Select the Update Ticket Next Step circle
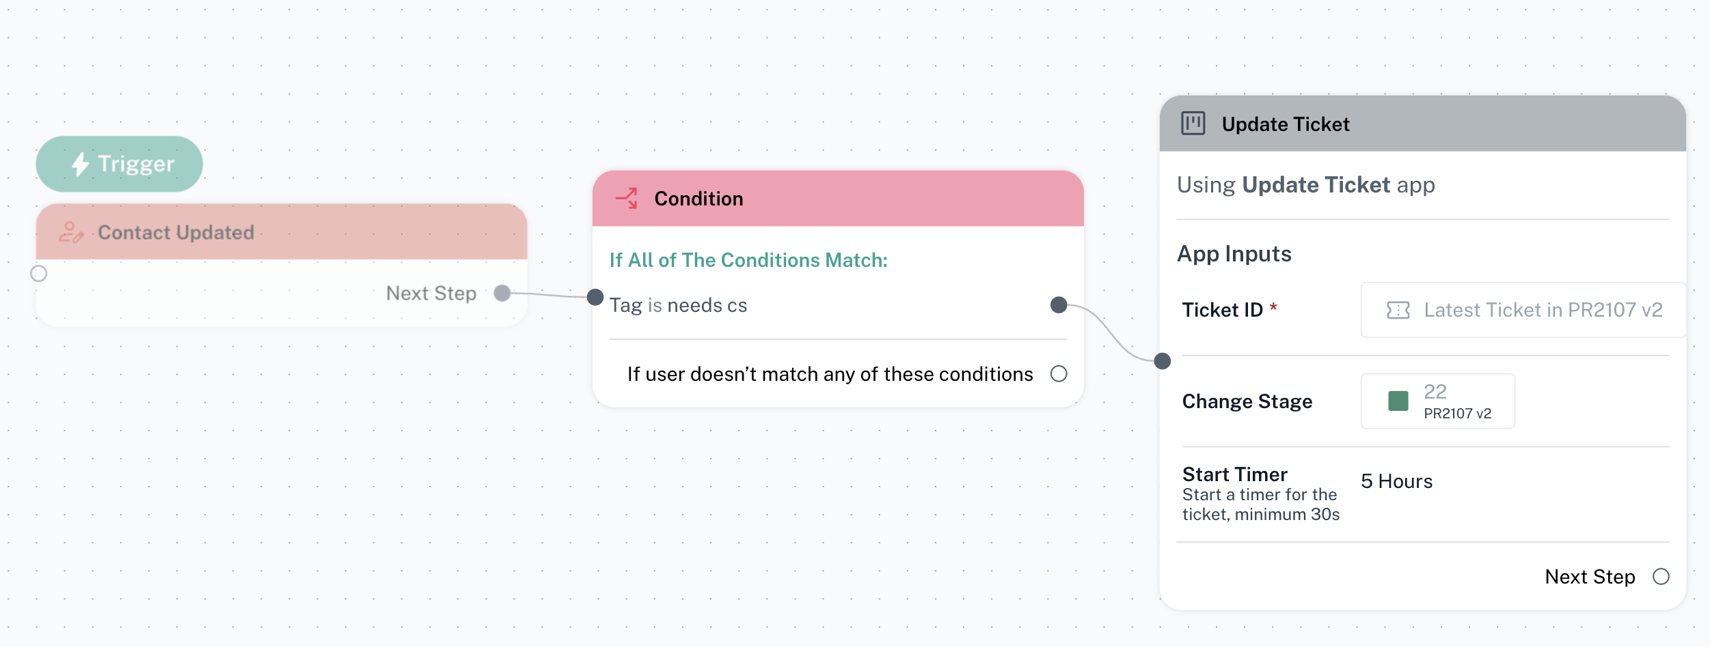Screen dimensions: 1710x647 pyautogui.click(x=1661, y=577)
